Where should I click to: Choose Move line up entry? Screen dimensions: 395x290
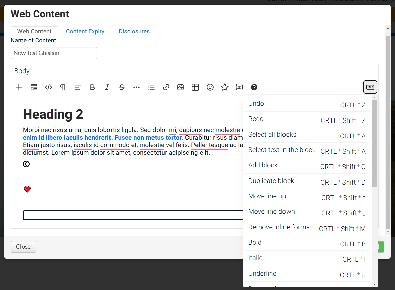point(307,197)
